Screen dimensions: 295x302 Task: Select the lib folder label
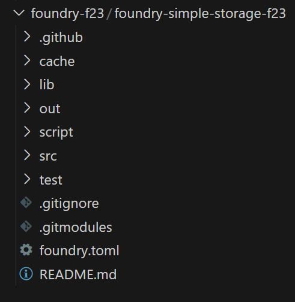click(x=47, y=84)
